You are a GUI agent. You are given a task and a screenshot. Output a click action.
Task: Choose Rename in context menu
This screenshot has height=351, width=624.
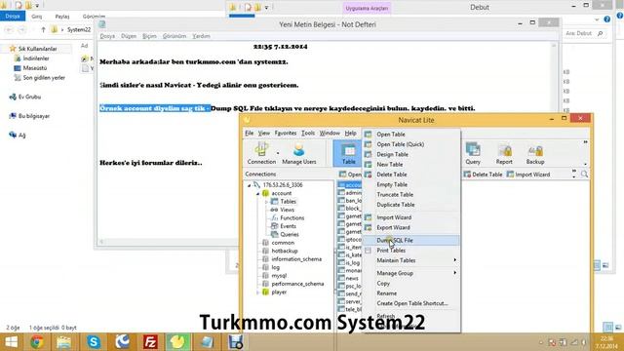click(x=411, y=292)
